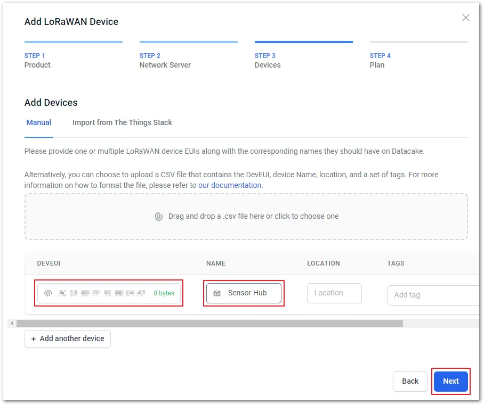Click the Back button
Screen dimensions: 484x405
pos(410,381)
